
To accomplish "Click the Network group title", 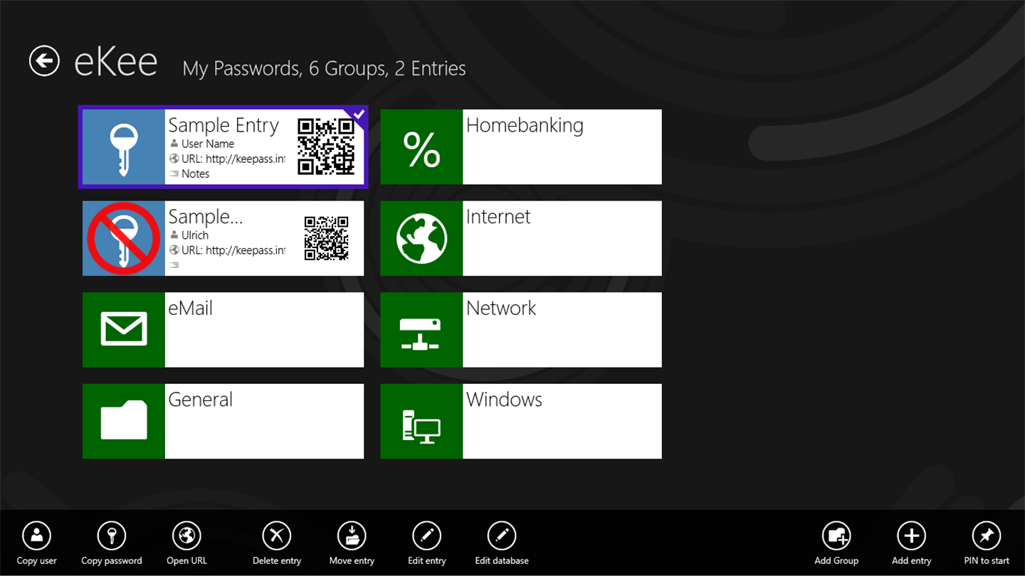I will pos(501,308).
